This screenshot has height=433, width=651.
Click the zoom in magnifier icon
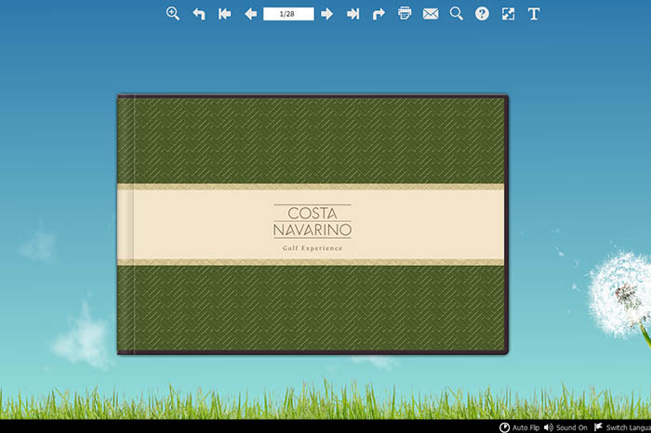pos(173,14)
